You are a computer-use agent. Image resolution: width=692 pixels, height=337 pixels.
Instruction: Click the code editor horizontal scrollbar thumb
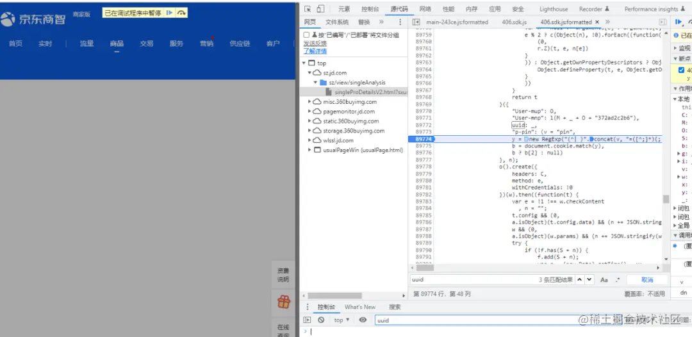[x=425, y=267]
